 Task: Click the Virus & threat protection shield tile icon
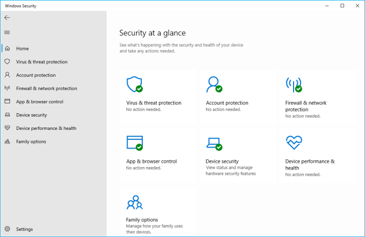pyautogui.click(x=134, y=84)
